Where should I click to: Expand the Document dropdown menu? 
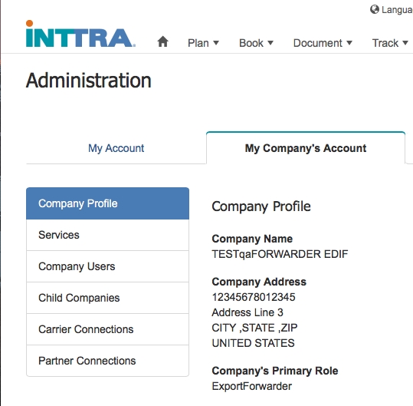click(323, 43)
